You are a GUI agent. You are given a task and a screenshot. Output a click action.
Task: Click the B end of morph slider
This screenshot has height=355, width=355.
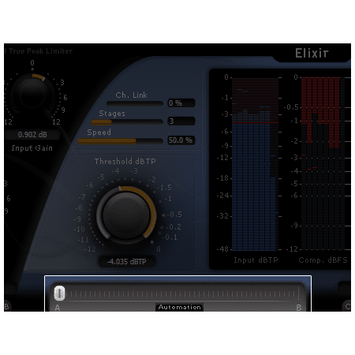click(299, 308)
